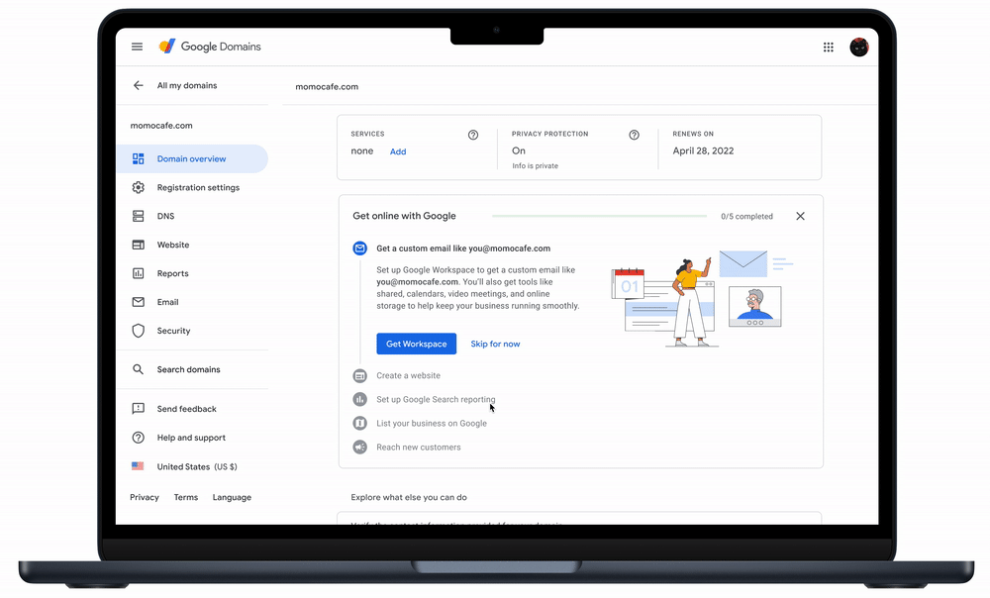Open the Google apps grid
The width and height of the screenshot is (990, 598).
click(829, 47)
